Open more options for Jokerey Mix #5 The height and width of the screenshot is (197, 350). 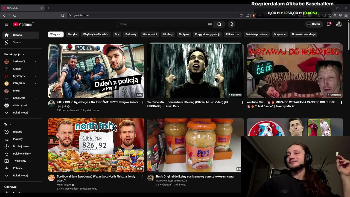(341, 103)
